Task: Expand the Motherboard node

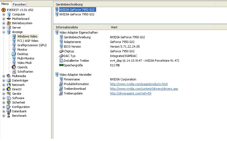Action: click(x=4, y=19)
